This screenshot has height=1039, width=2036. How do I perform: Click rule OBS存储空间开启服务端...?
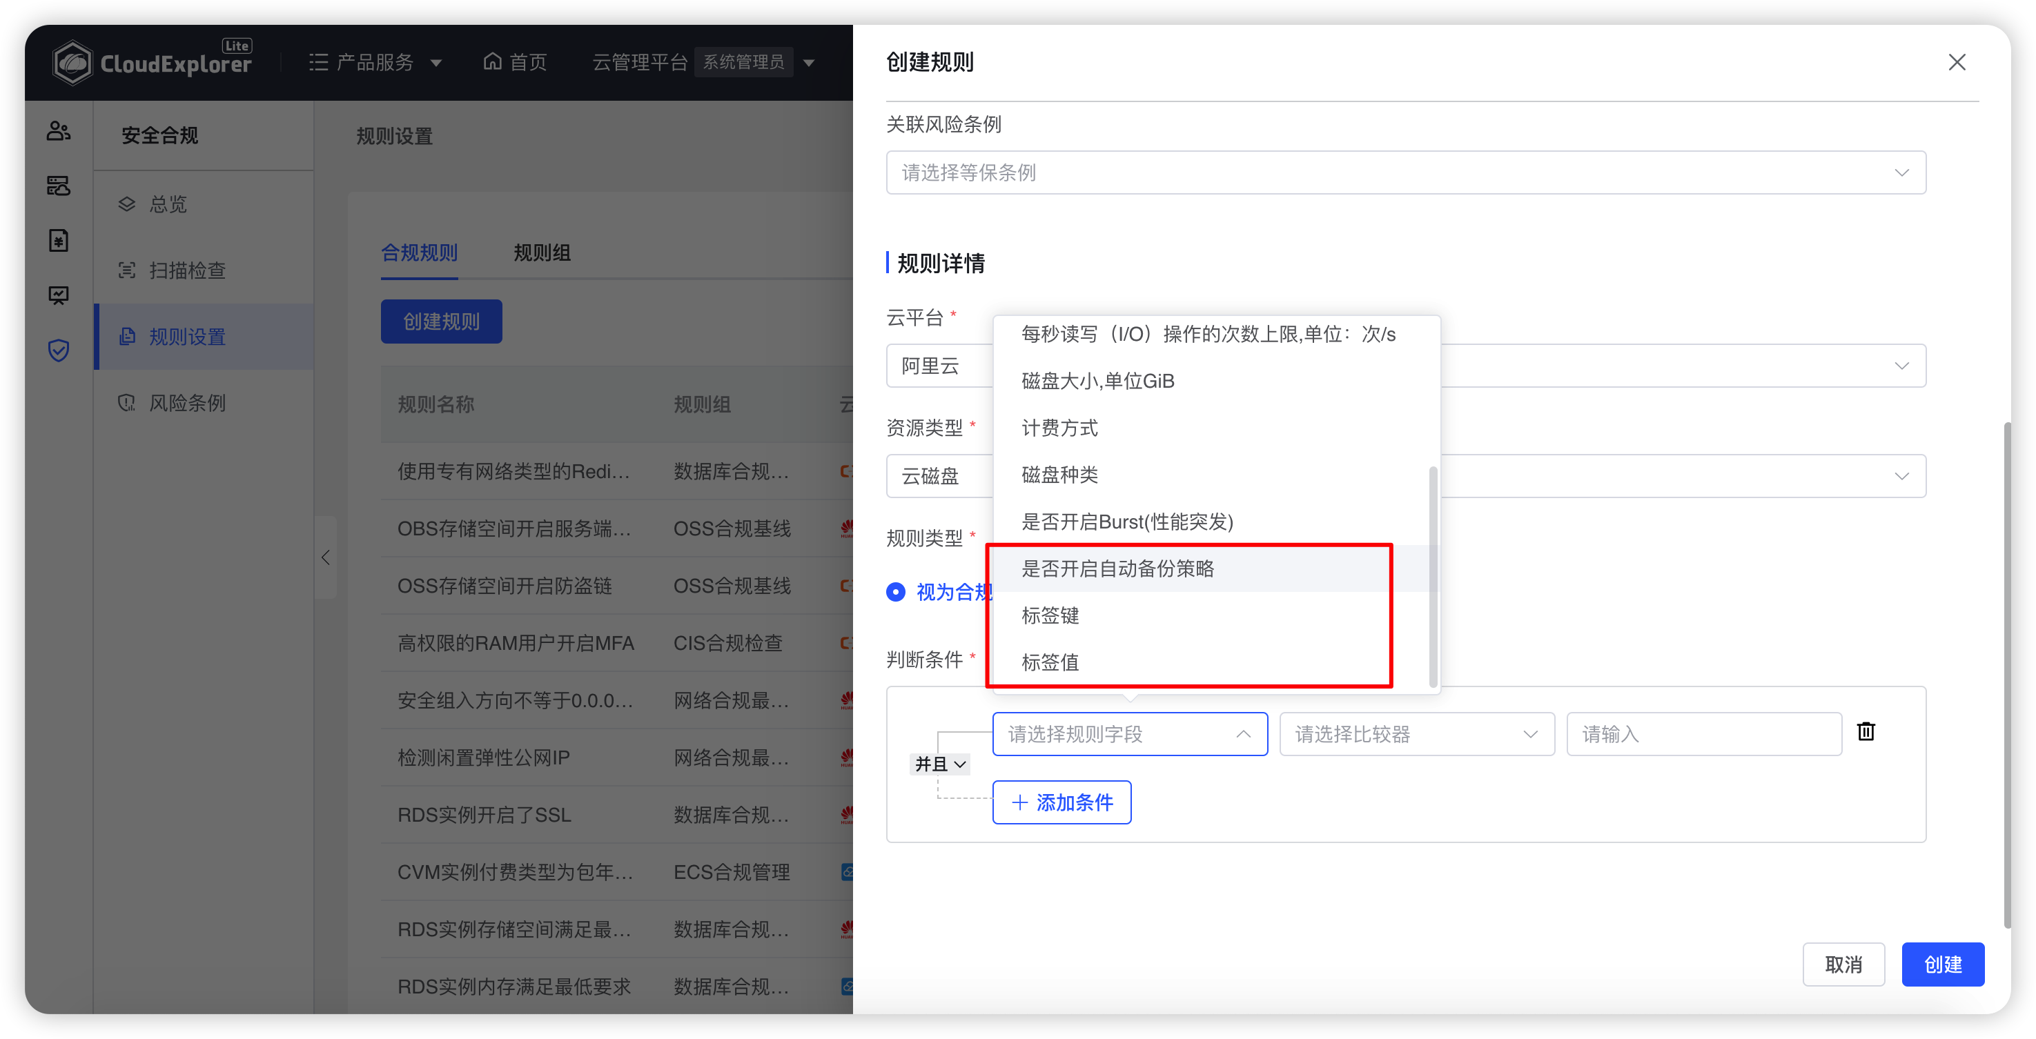pos(513,528)
